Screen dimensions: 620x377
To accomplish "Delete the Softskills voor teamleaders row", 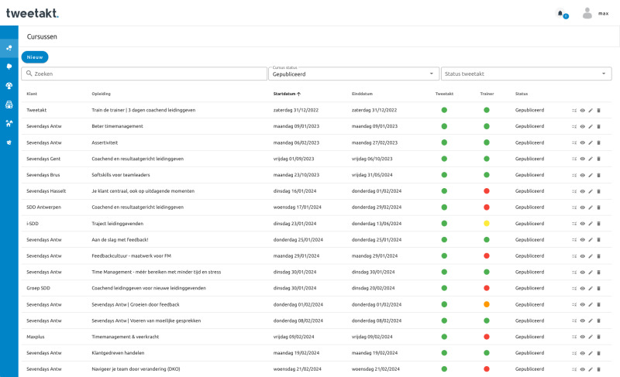I will pyautogui.click(x=598, y=175).
